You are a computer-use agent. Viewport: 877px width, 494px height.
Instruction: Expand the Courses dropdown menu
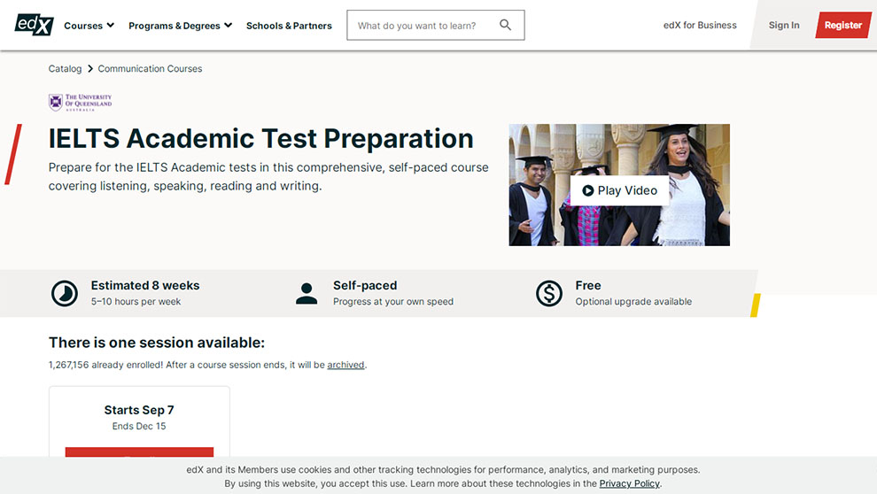click(89, 26)
